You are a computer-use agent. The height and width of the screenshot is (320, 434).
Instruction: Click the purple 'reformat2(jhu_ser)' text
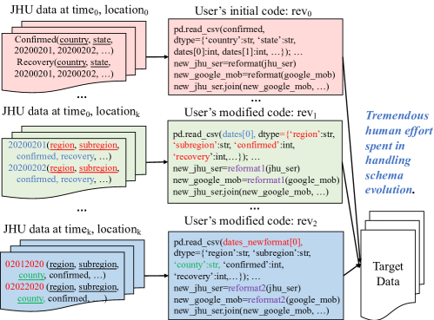pos(264,288)
